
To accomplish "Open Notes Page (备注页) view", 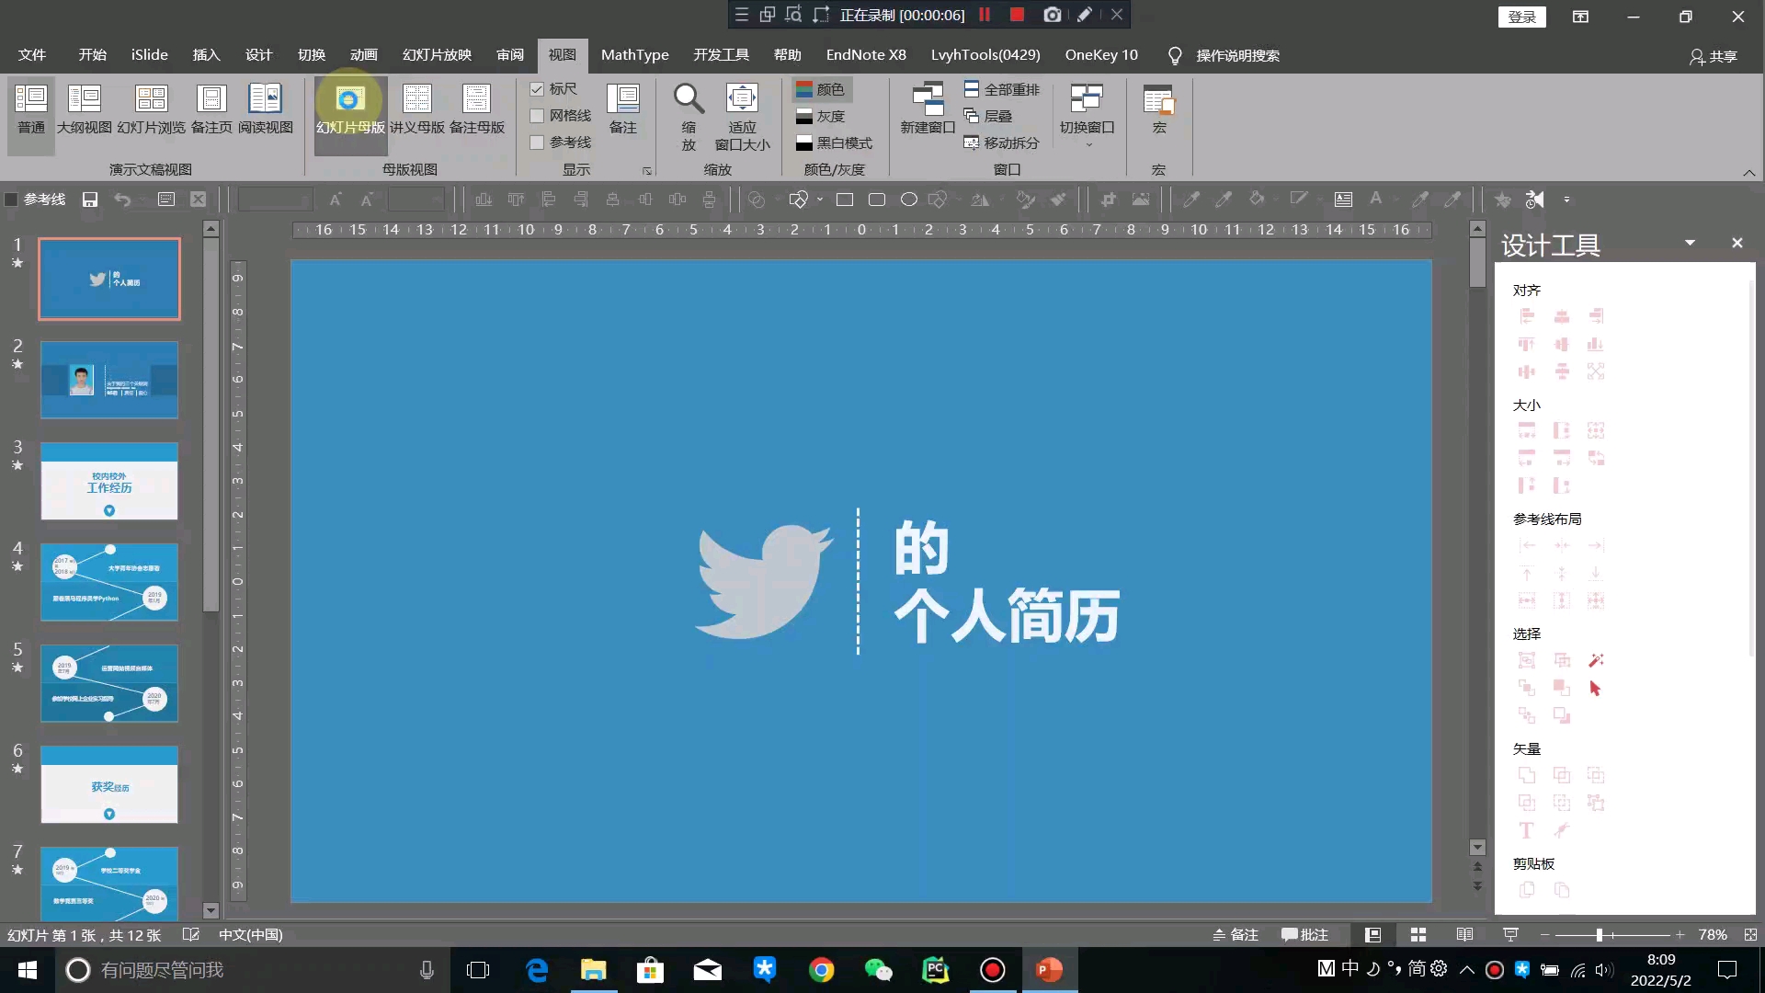I will [x=211, y=109].
